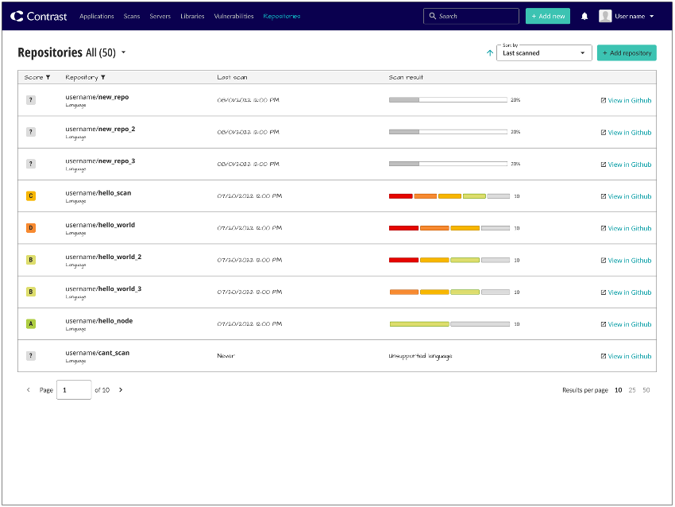Set results per page to 50
Viewport: 675px width, 507px height.
(646, 390)
